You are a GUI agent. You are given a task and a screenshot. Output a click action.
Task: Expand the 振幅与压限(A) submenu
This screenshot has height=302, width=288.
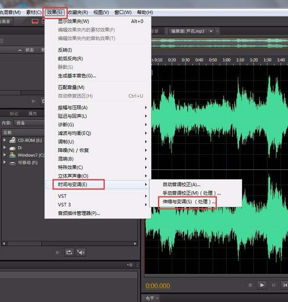click(x=98, y=107)
